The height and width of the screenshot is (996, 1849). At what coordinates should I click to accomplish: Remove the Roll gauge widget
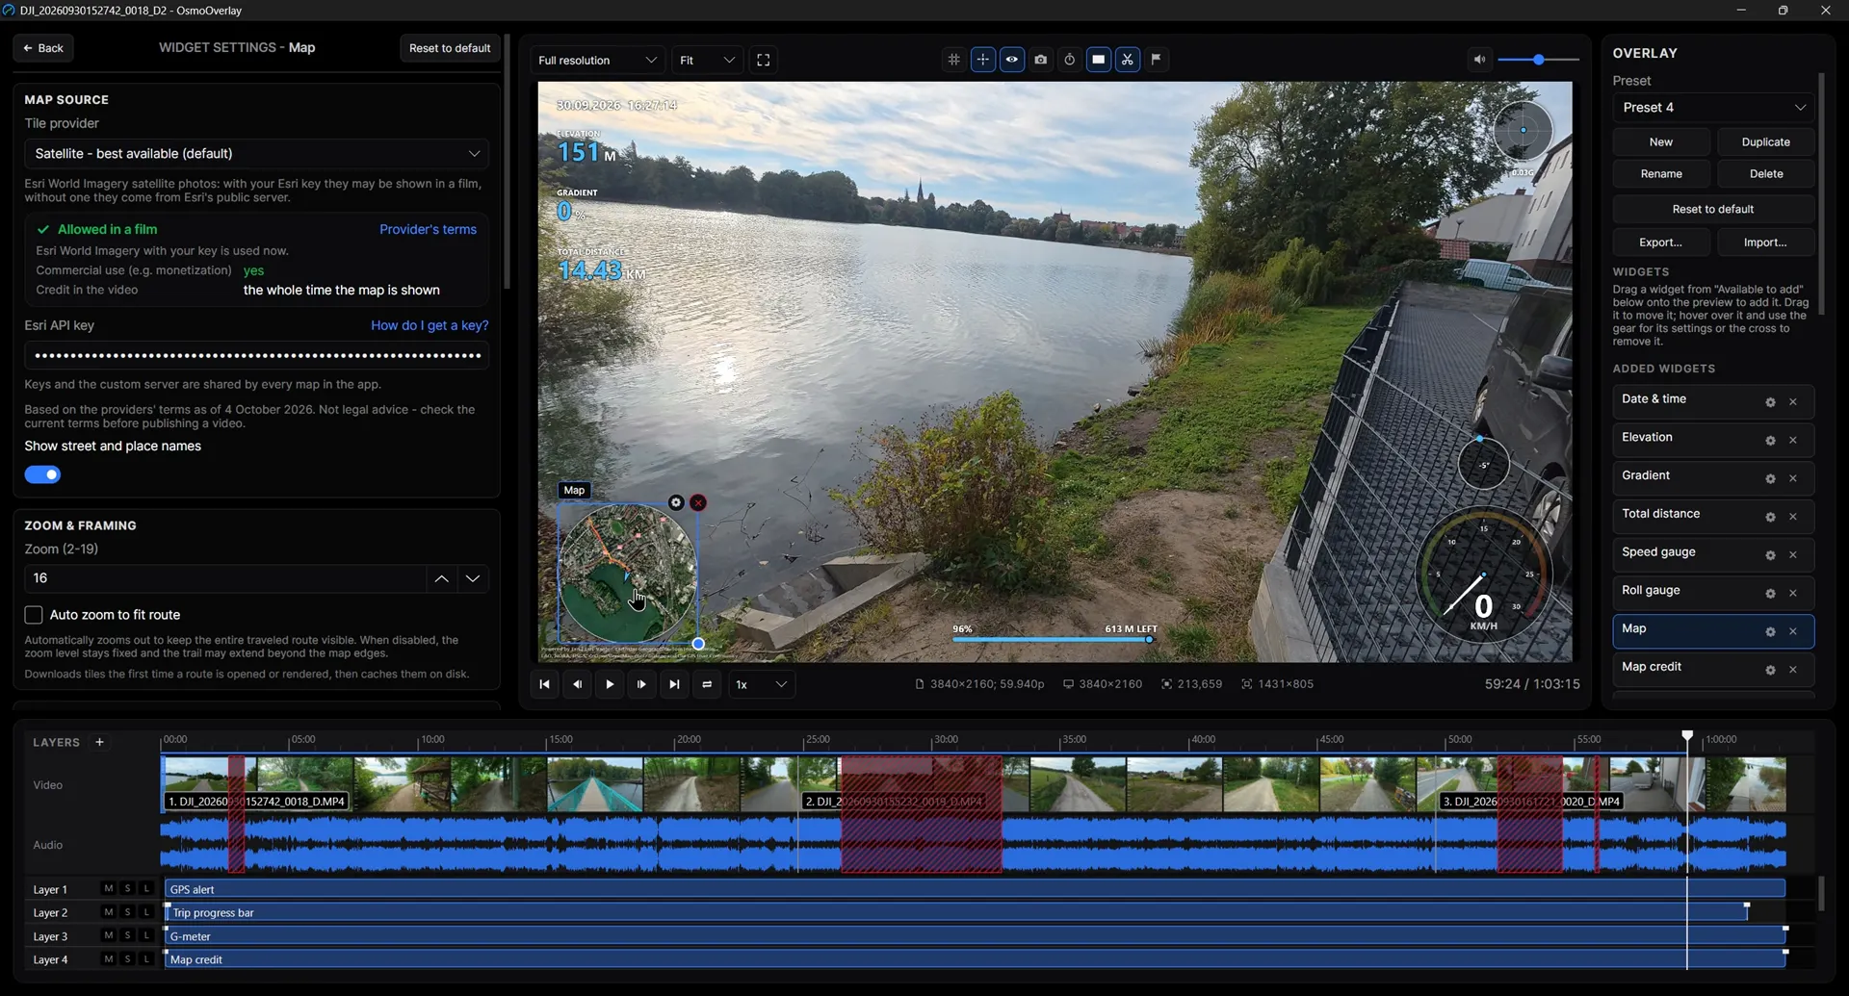1792,594
